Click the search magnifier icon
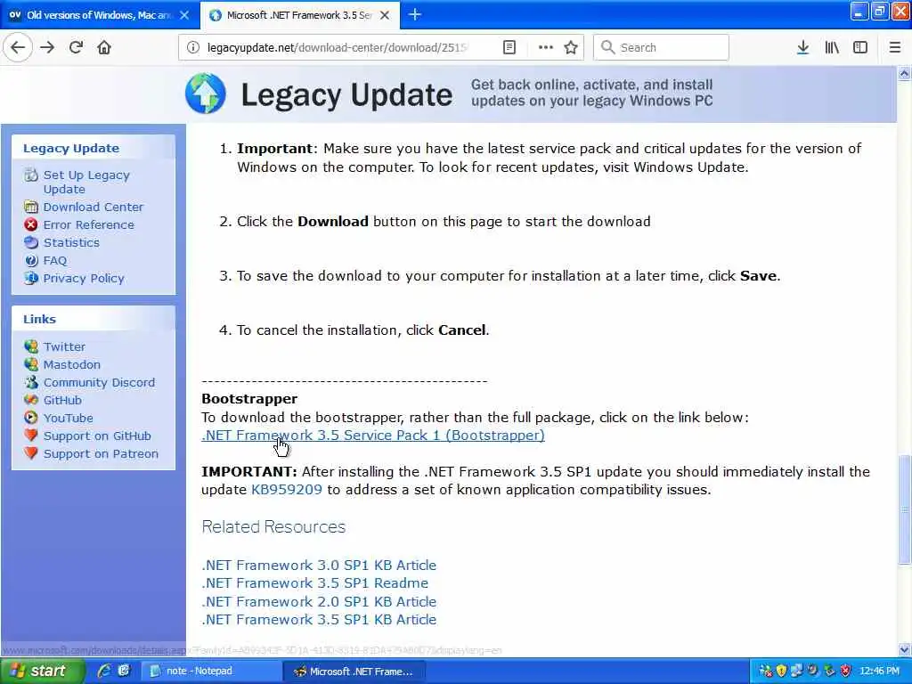Screen dimensions: 912x684 coord(607,47)
